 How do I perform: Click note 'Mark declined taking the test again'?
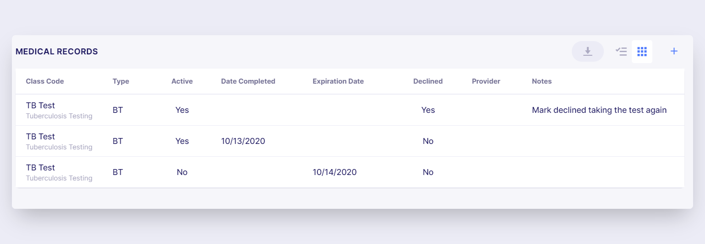point(599,110)
